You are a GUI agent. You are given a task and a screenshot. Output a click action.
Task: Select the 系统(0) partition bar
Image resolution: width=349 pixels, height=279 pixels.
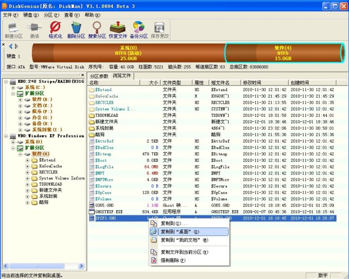tap(128, 53)
